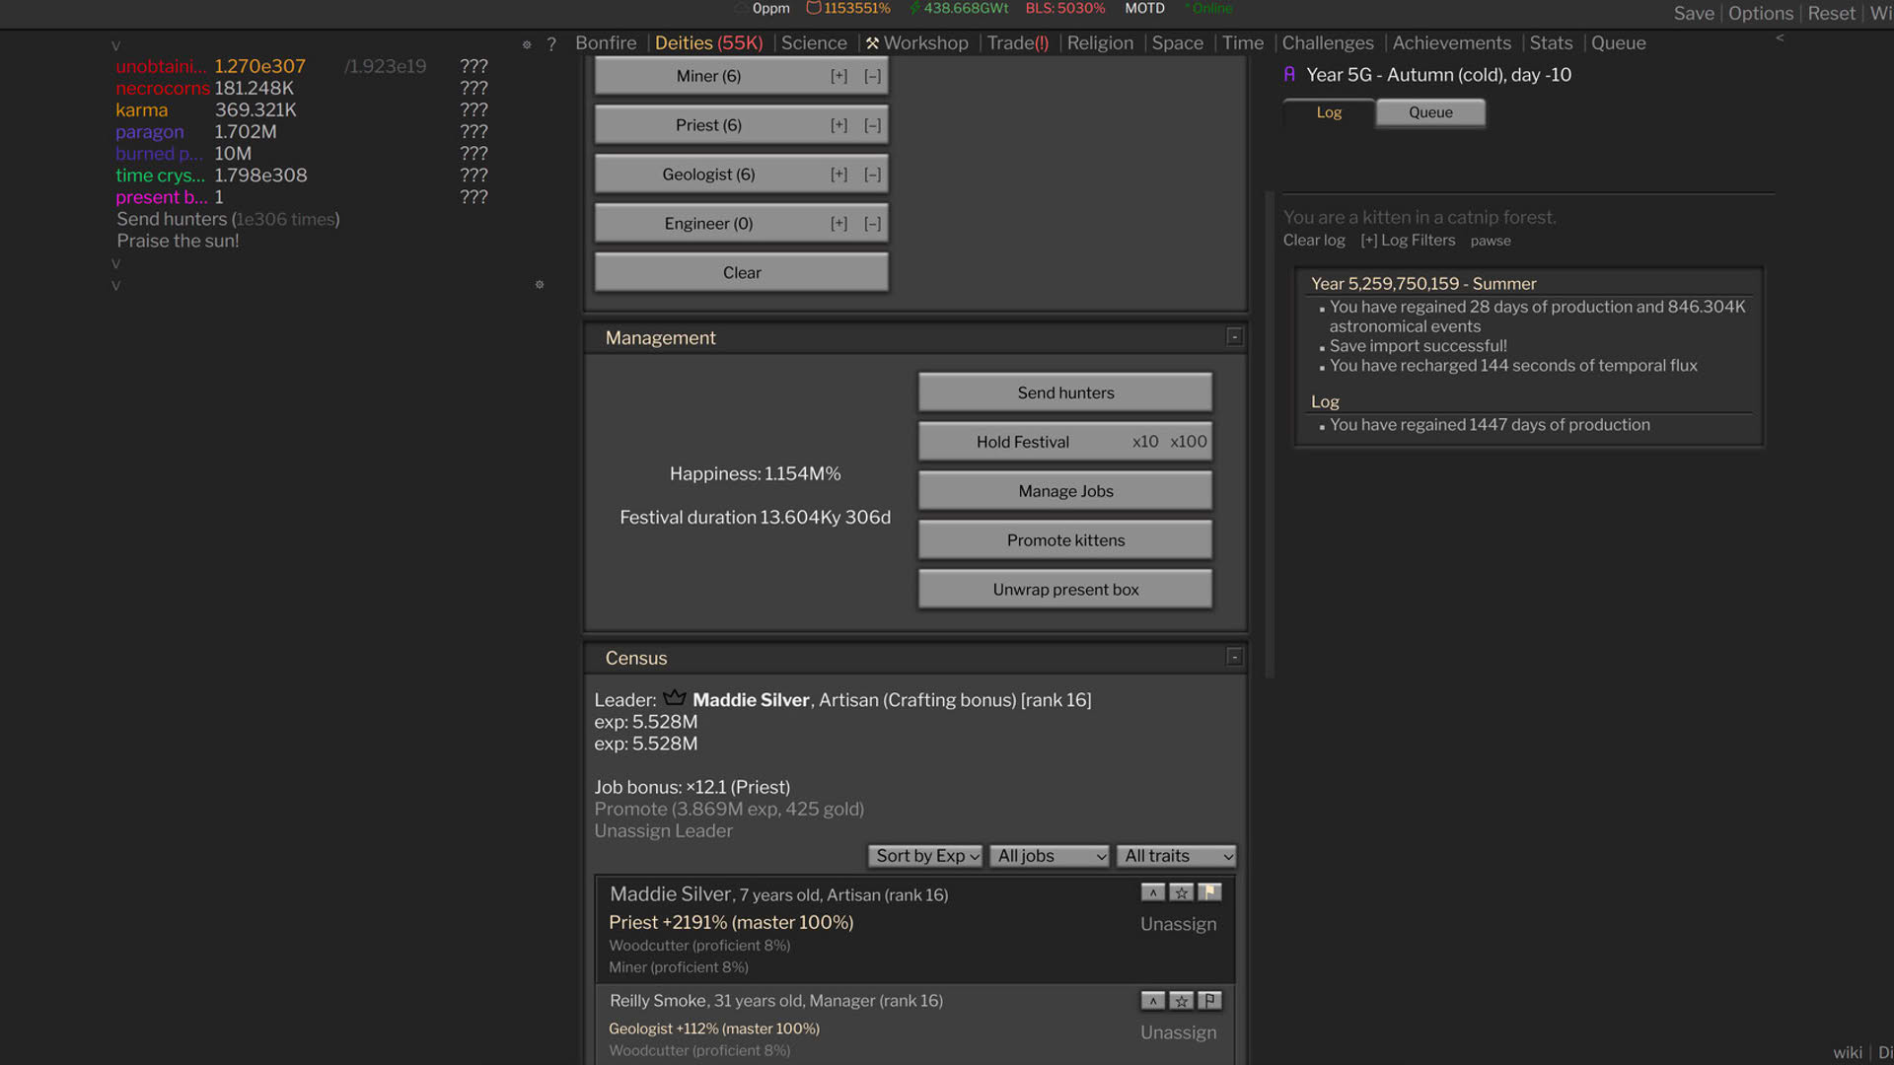The width and height of the screenshot is (1894, 1065).
Task: Click Promote kittens button
Action: [x=1065, y=540]
